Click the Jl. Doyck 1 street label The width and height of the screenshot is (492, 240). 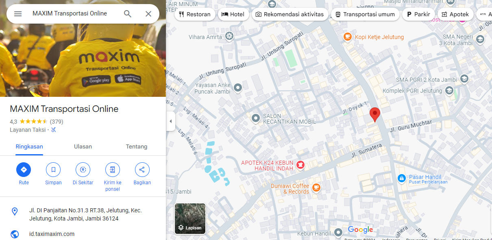pos(355,107)
